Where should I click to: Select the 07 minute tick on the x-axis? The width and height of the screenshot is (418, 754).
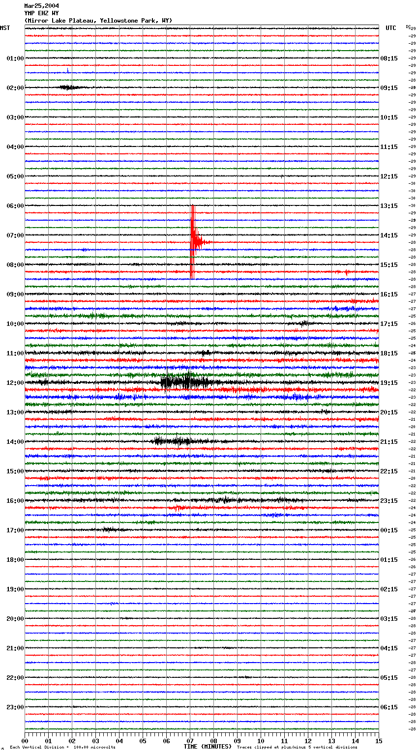coord(190,741)
